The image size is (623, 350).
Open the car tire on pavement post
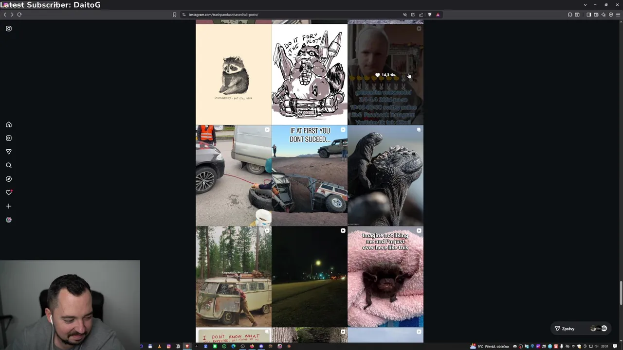(234, 175)
